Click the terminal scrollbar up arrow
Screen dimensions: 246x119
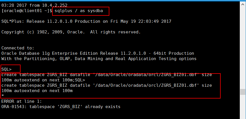tap(243, 4)
